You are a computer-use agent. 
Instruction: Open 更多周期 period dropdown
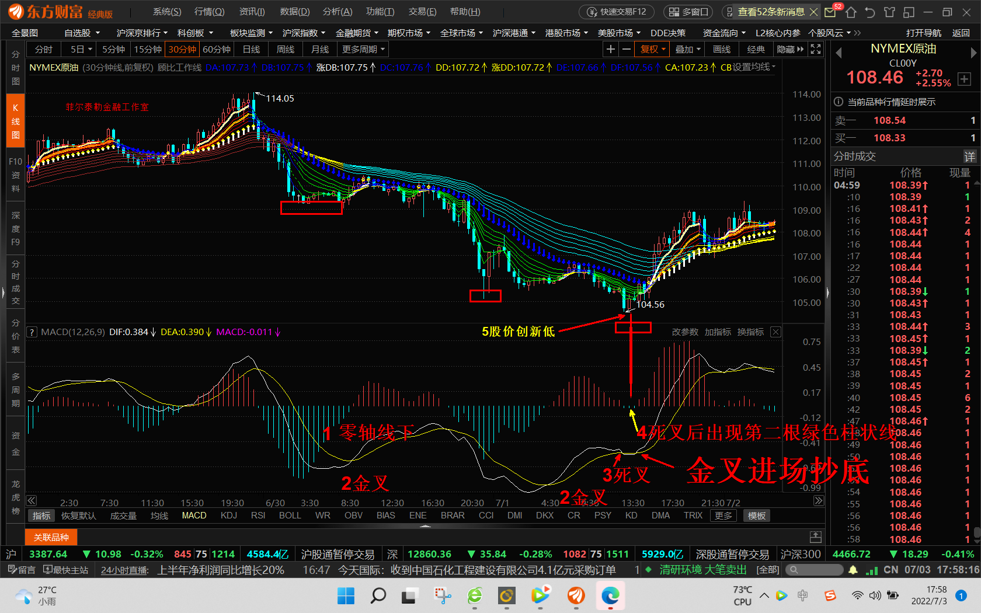[x=363, y=50]
